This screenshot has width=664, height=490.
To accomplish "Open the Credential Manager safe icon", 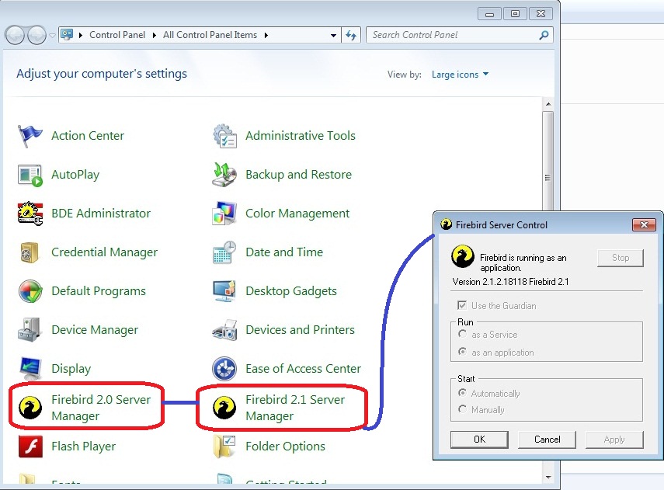I will pos(30,252).
